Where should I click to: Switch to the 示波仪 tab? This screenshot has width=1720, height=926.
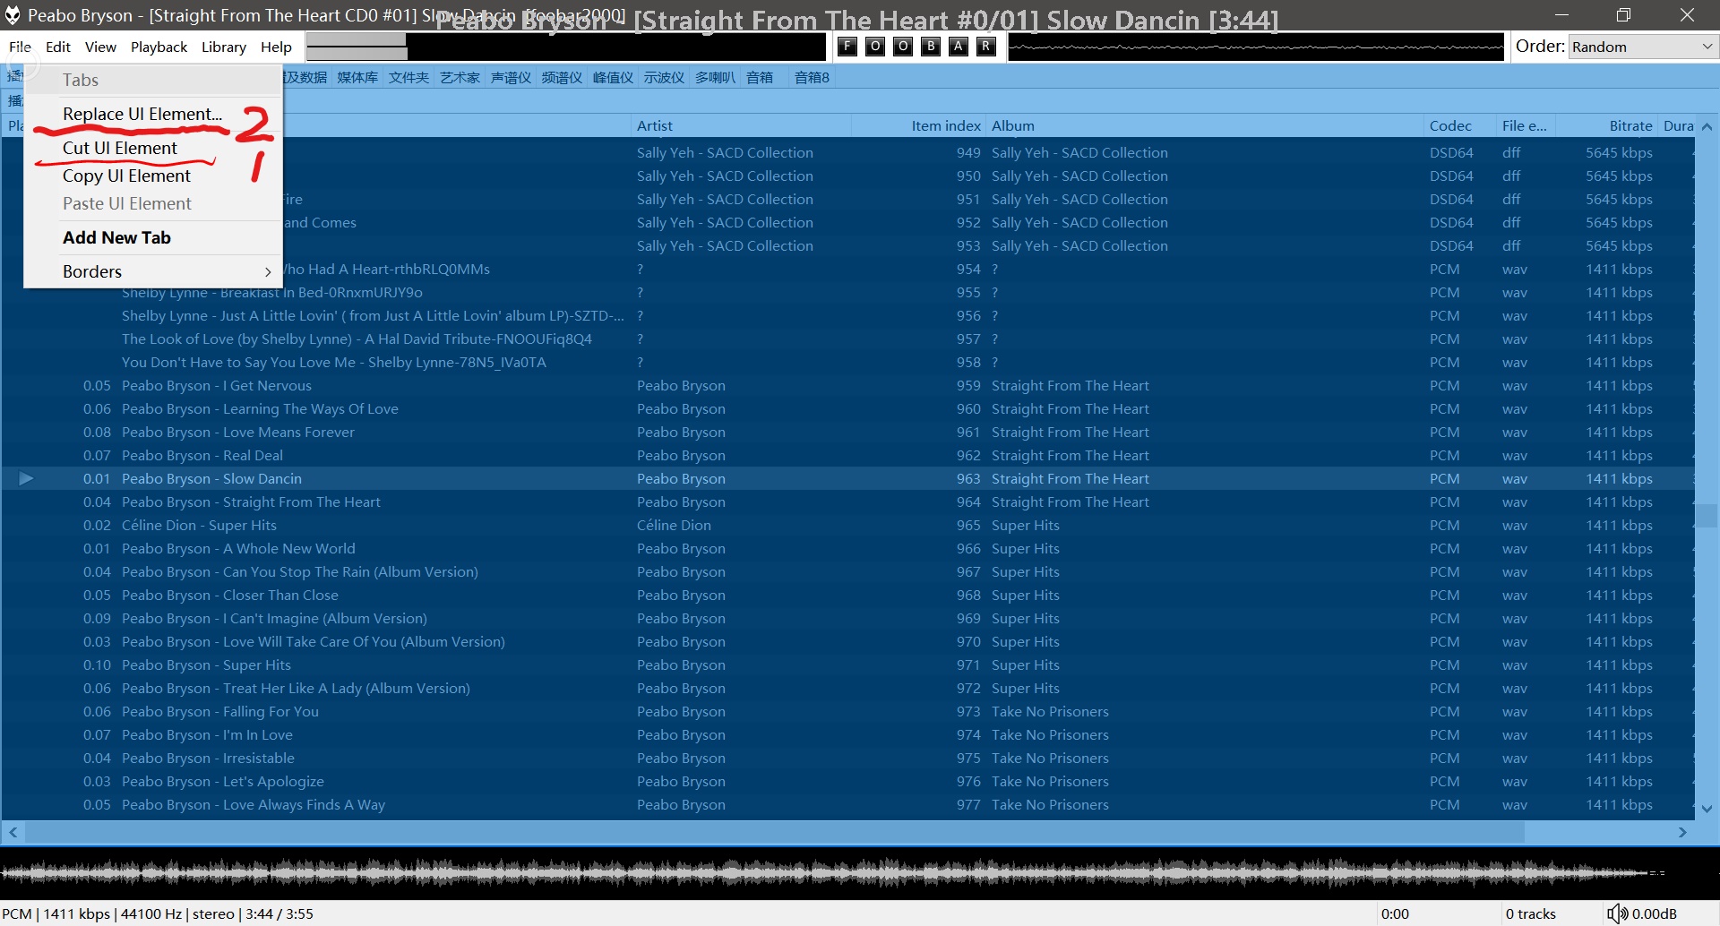tap(664, 78)
